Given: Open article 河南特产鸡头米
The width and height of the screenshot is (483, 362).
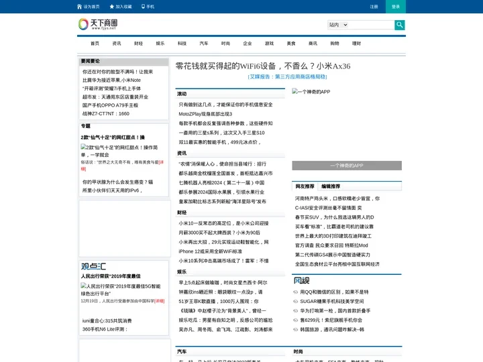Looking at the screenshot, I should pos(337,198).
